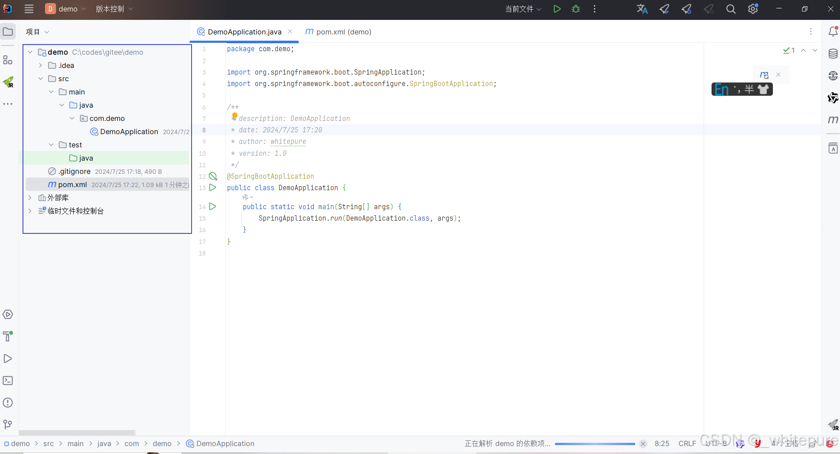Screen dimensions: 840x454
Task: Click the run gutter icon at line 14
Action: coord(213,206)
